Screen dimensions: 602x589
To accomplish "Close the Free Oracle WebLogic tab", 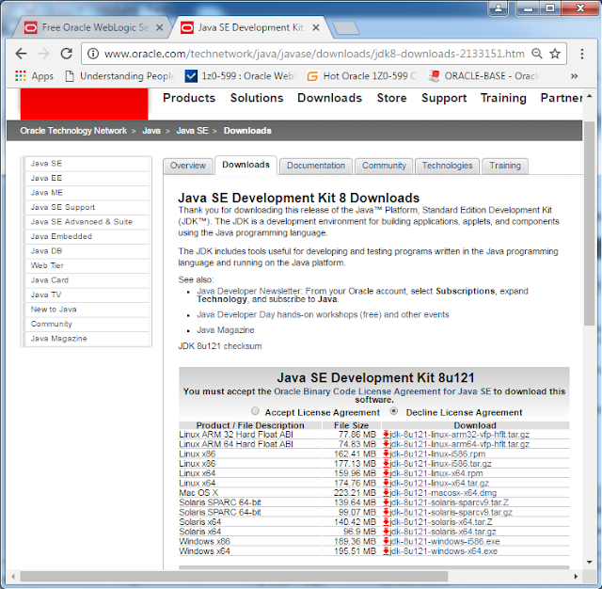I will click(x=159, y=27).
